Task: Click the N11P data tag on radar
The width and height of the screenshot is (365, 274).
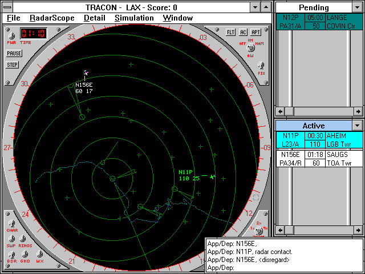Action: (x=189, y=175)
